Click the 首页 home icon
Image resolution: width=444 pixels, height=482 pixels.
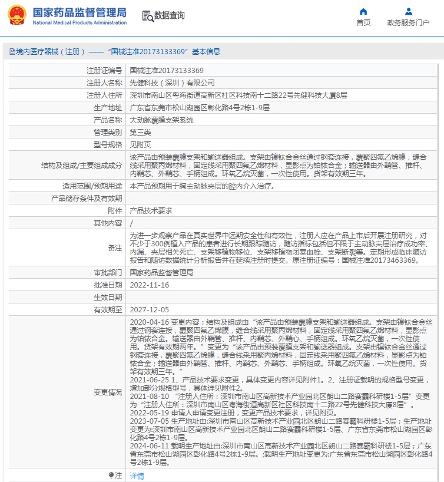(363, 12)
